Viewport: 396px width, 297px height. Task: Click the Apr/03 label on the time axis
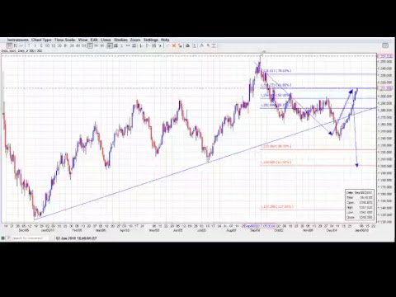point(125,230)
